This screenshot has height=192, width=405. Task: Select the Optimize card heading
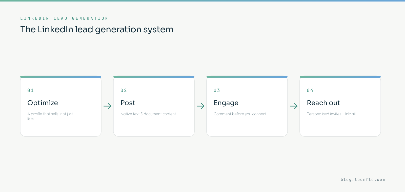coord(43,103)
